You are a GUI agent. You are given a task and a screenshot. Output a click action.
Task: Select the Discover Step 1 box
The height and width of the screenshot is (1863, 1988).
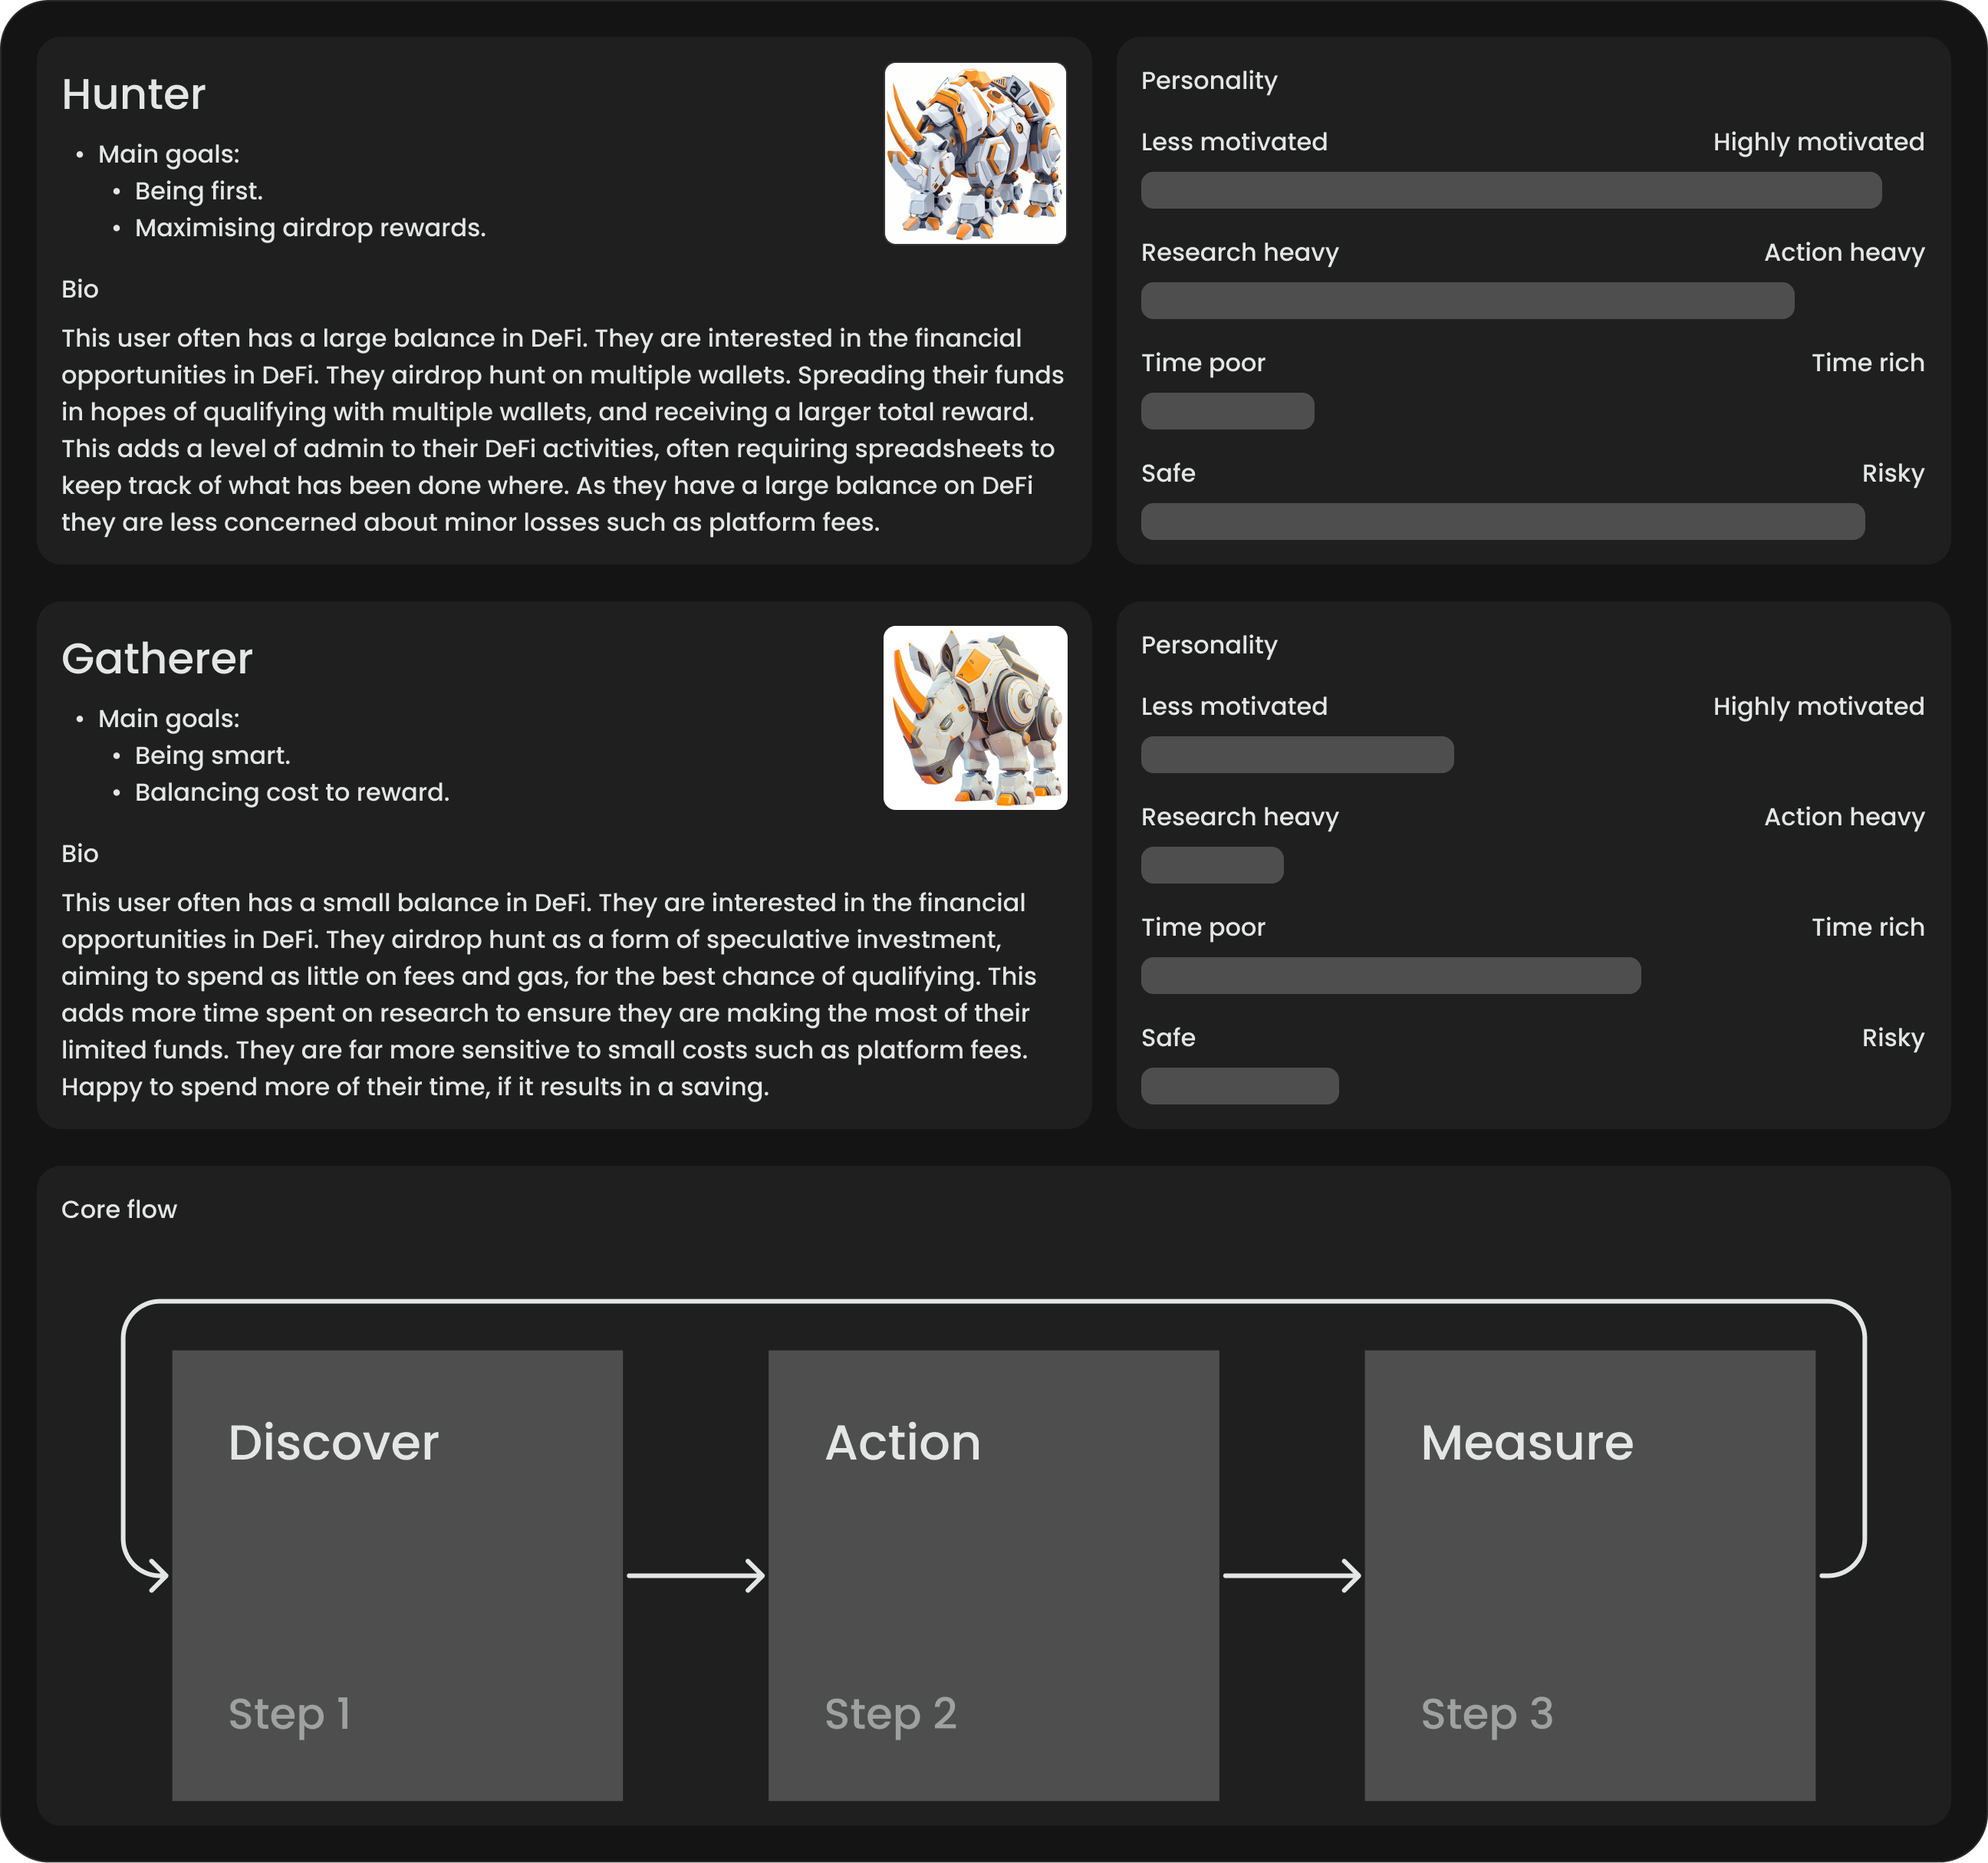click(x=397, y=1575)
